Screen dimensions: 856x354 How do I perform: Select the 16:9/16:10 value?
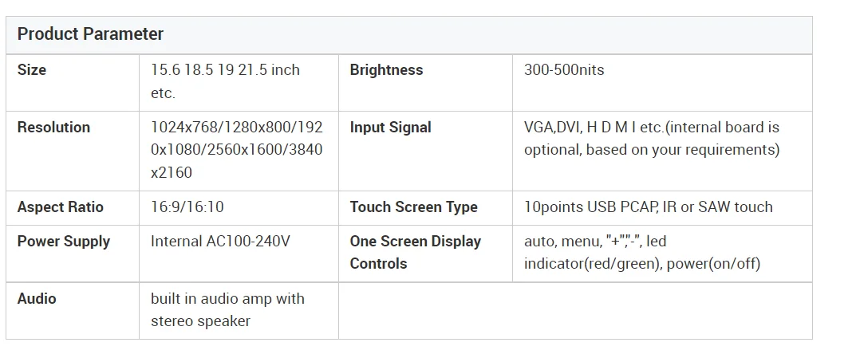click(x=187, y=207)
